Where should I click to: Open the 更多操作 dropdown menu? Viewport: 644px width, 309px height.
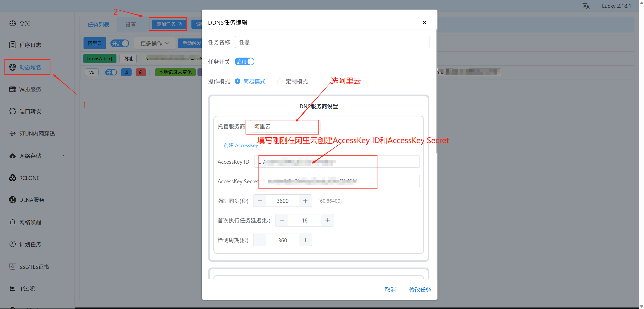(x=154, y=43)
